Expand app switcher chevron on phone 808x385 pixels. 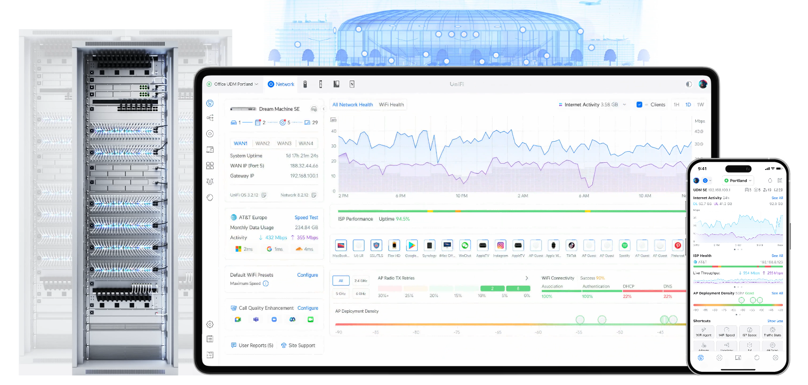[710, 180]
